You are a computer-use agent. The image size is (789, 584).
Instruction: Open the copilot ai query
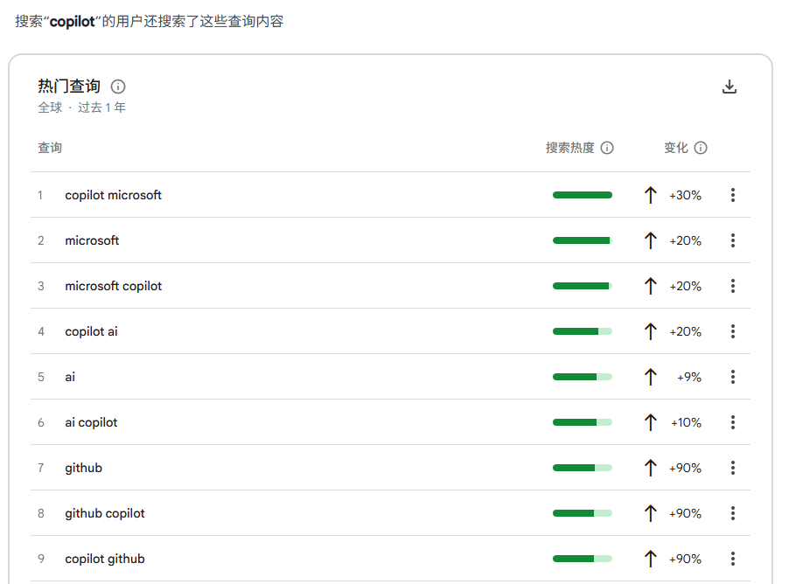tap(91, 331)
